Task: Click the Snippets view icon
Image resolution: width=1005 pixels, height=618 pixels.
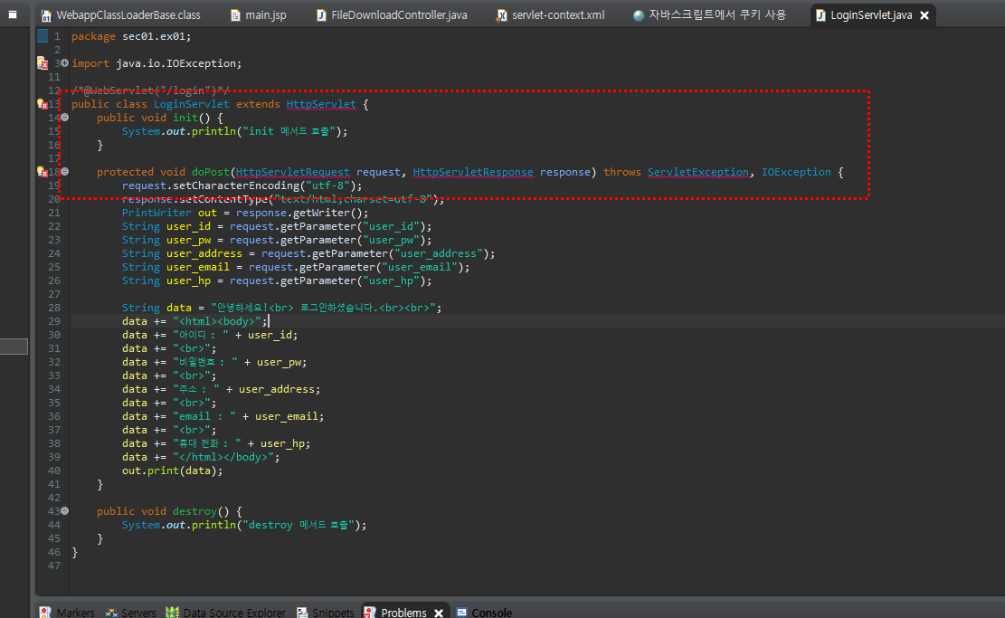Action: coord(302,613)
